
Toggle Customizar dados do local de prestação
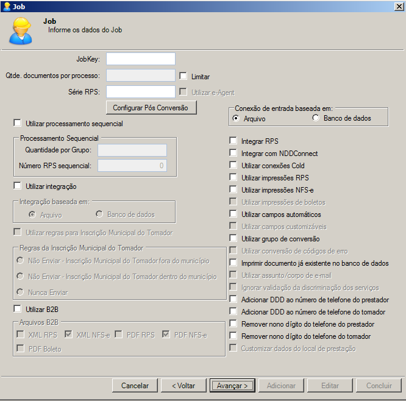[x=233, y=347]
